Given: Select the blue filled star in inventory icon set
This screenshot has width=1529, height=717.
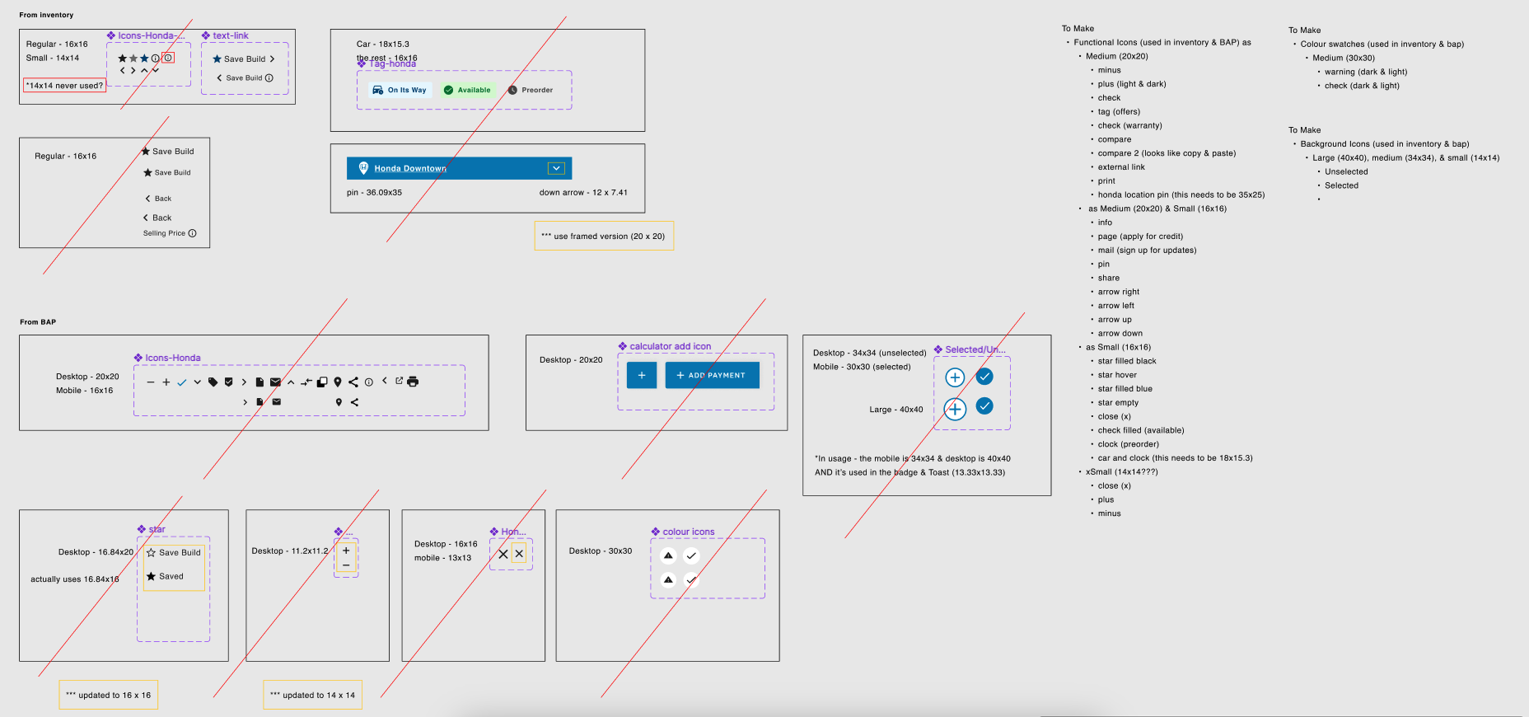Looking at the screenshot, I should tap(144, 58).
